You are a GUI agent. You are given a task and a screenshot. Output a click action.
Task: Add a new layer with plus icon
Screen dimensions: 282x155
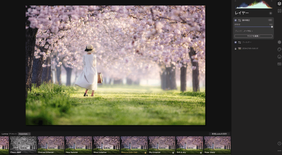270,13
